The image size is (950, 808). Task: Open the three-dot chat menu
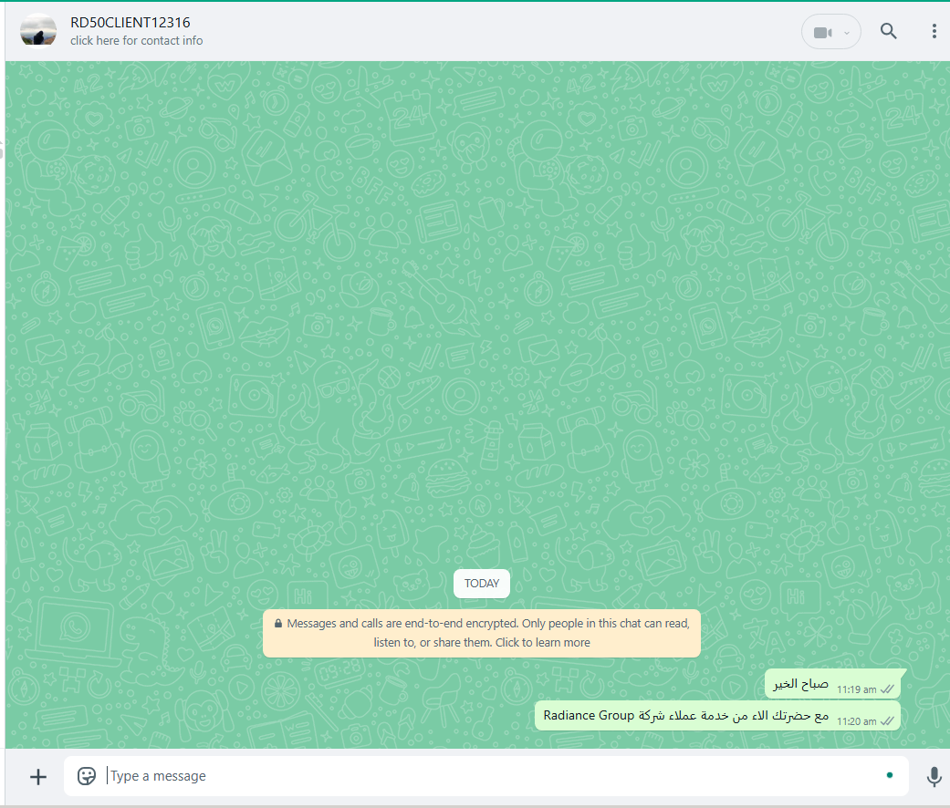(x=934, y=31)
